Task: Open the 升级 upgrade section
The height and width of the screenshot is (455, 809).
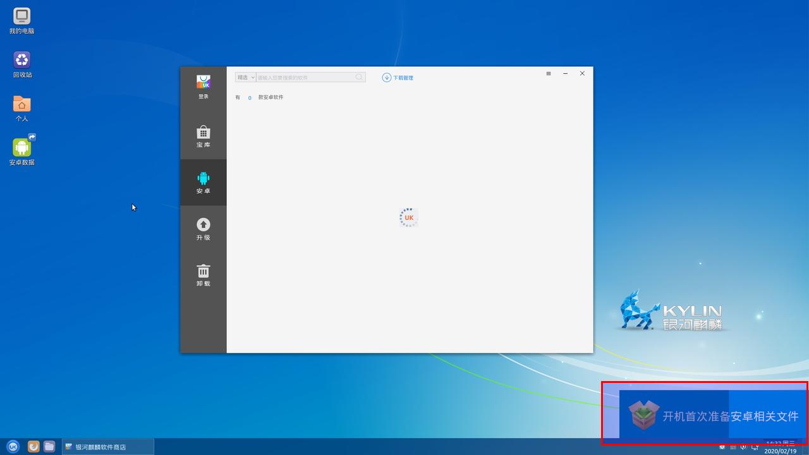Action: coord(203,229)
